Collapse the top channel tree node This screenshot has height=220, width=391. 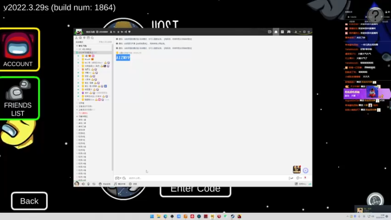pos(77,46)
